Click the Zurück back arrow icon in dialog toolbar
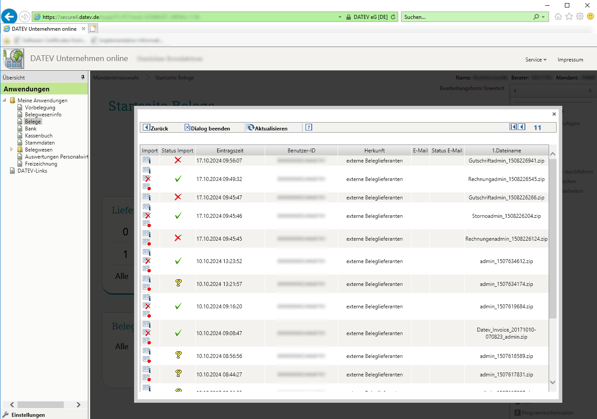 pyautogui.click(x=146, y=127)
